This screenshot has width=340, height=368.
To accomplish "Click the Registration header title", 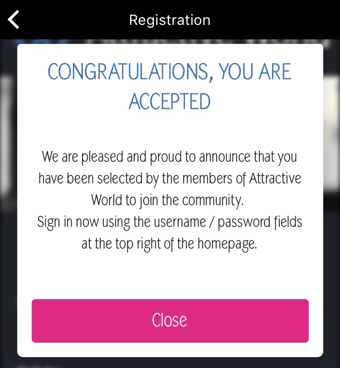I will click(170, 20).
